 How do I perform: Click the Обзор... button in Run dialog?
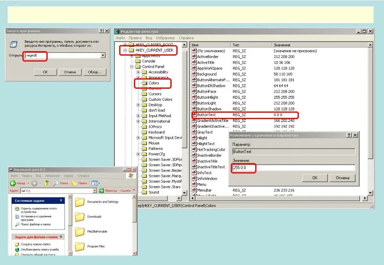[94, 72]
